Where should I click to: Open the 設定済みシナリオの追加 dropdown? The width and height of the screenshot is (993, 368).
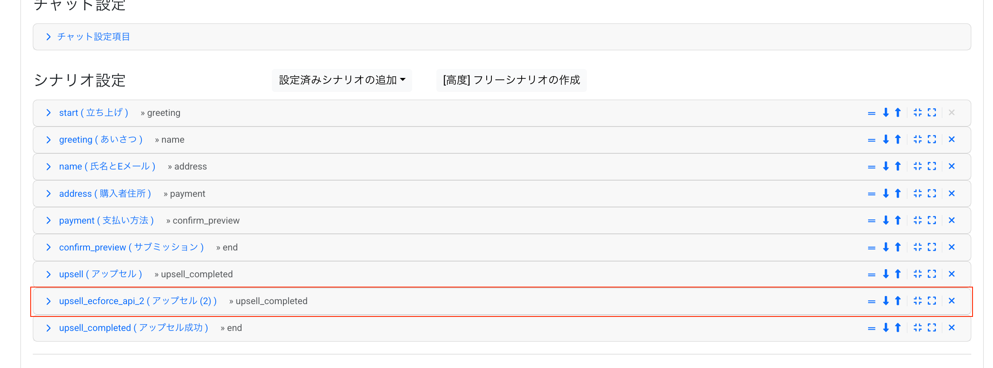click(341, 80)
